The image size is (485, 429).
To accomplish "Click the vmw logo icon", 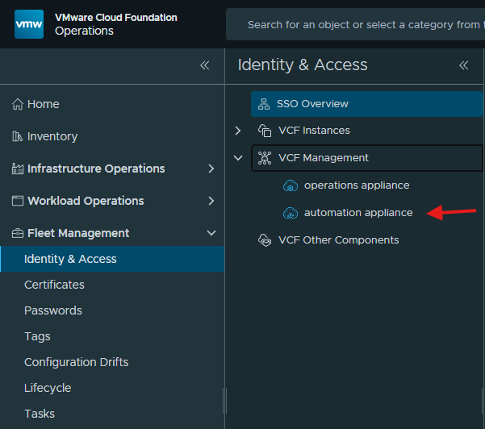I will [x=29, y=24].
